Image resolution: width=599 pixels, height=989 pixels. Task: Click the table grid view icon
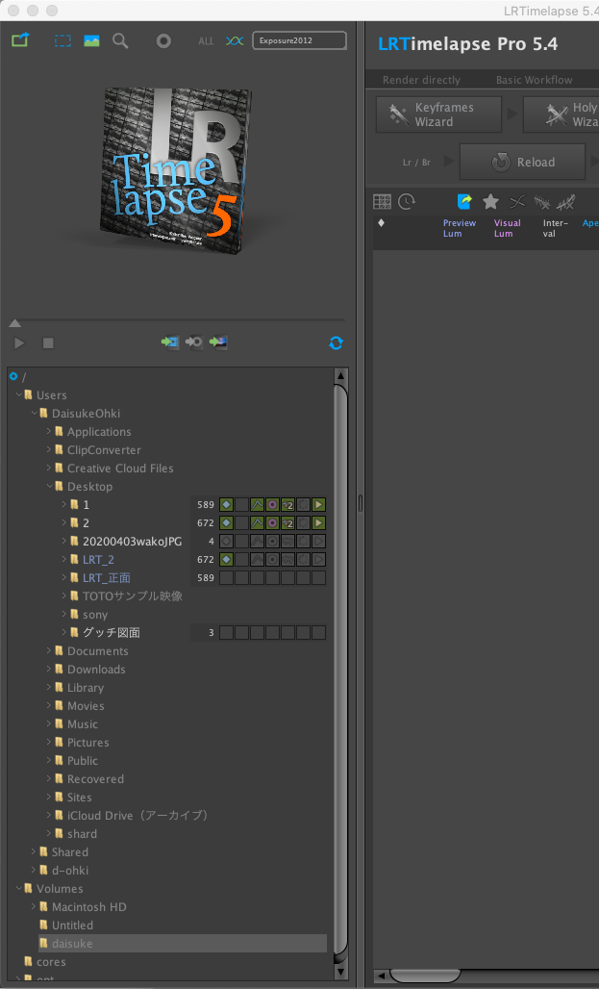point(382,202)
